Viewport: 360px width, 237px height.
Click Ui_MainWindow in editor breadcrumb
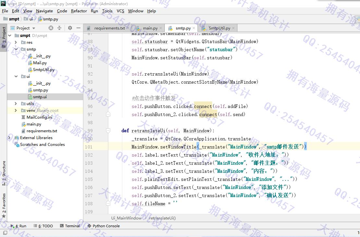click(x=126, y=218)
